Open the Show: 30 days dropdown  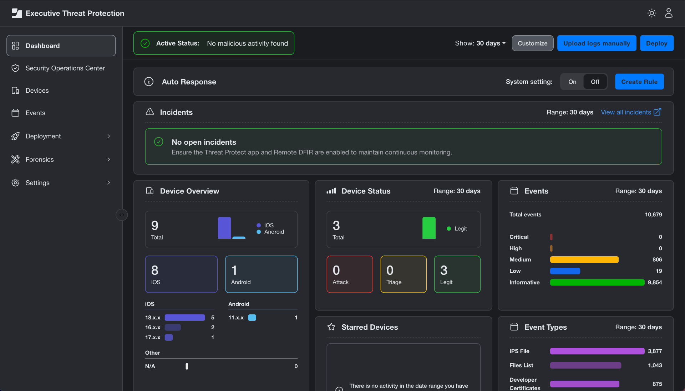tap(480, 43)
